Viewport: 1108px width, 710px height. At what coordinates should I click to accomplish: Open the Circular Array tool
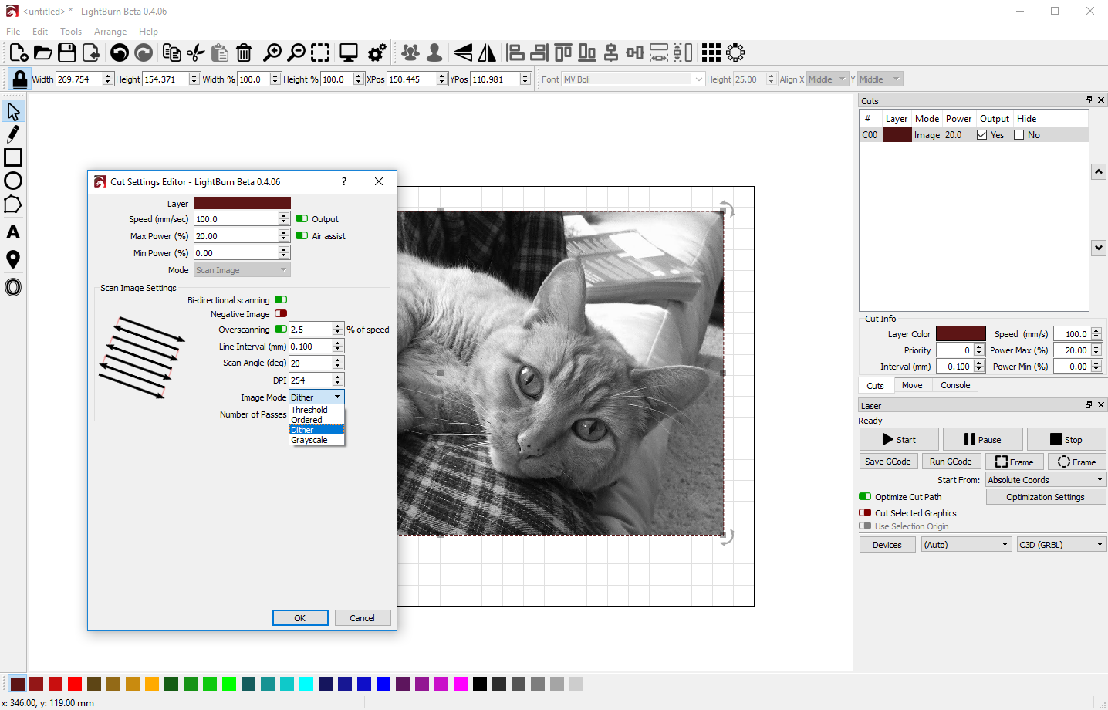735,52
